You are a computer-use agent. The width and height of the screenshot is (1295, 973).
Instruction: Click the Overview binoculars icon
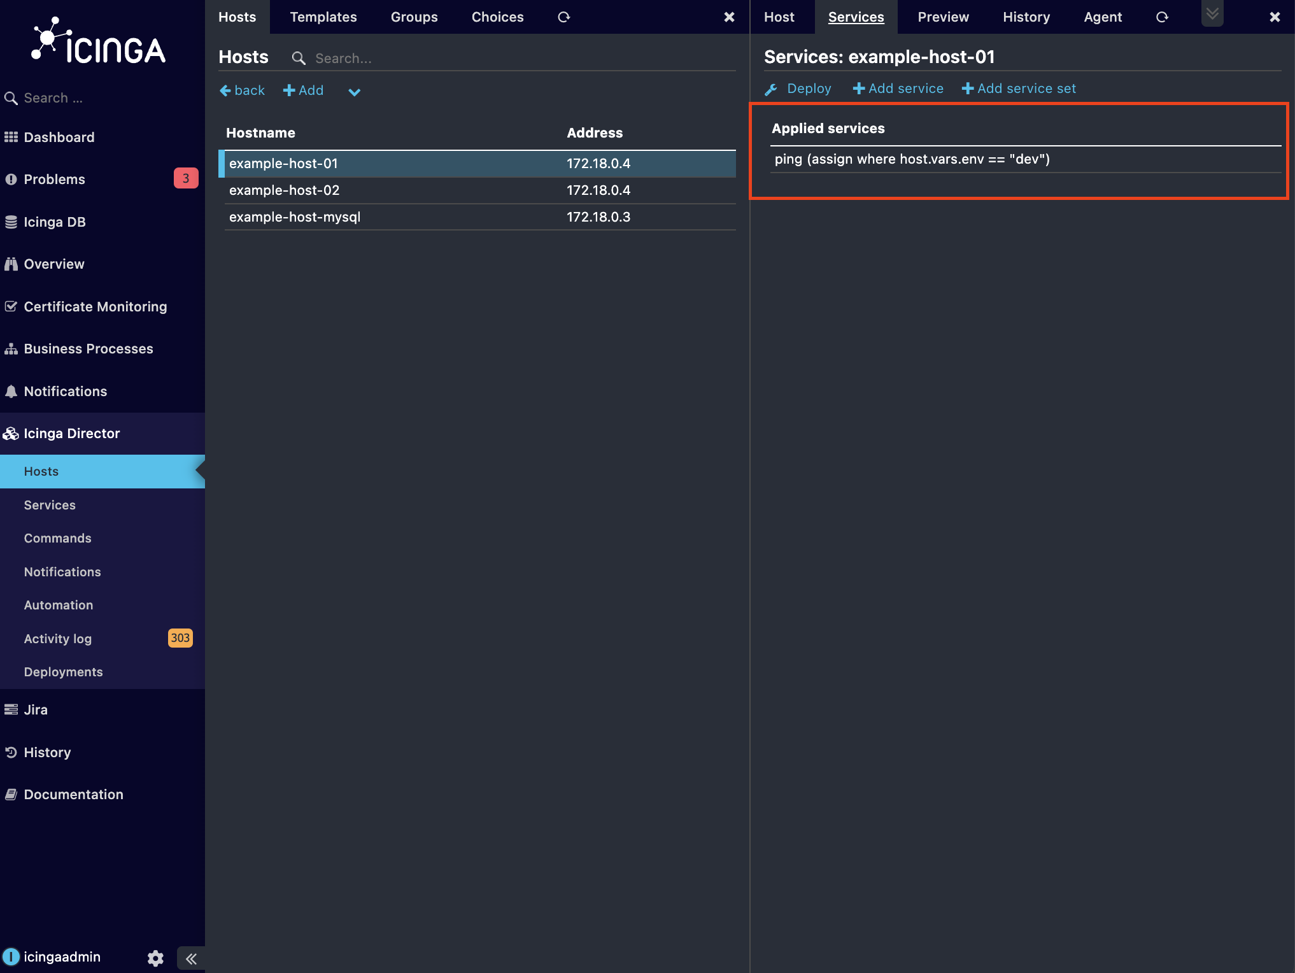point(11,264)
